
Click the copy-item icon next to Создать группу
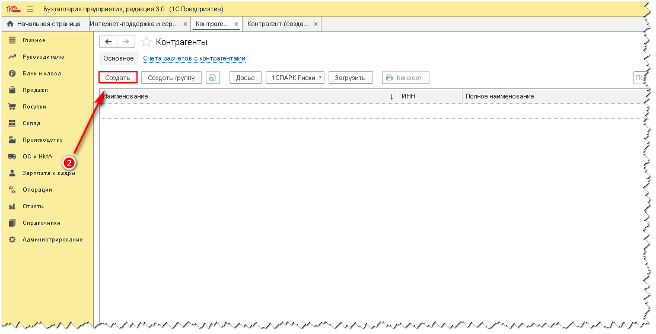213,78
